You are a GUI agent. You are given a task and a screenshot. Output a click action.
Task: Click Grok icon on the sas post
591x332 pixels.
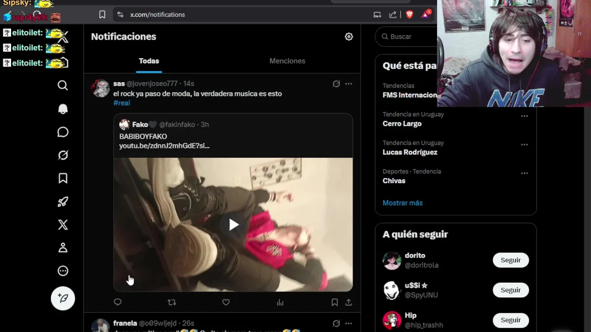coord(336,83)
